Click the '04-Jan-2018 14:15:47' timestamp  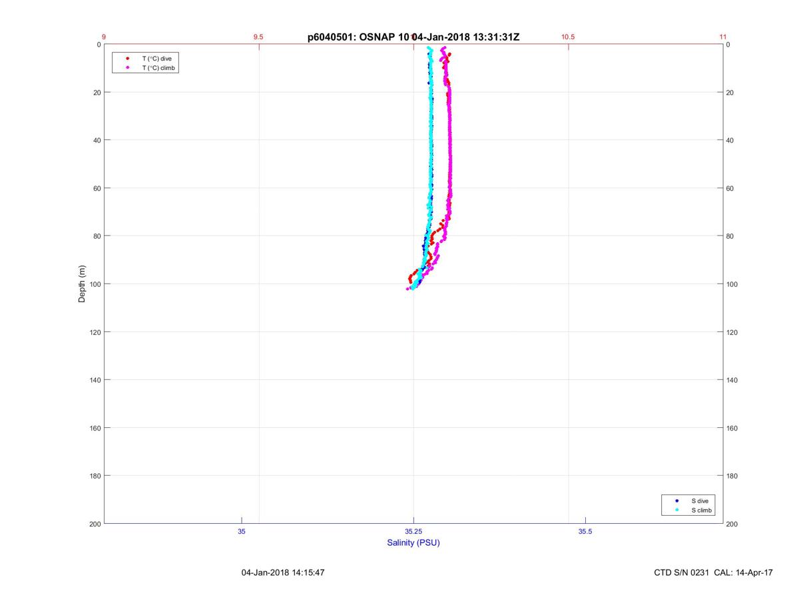pos(283,572)
